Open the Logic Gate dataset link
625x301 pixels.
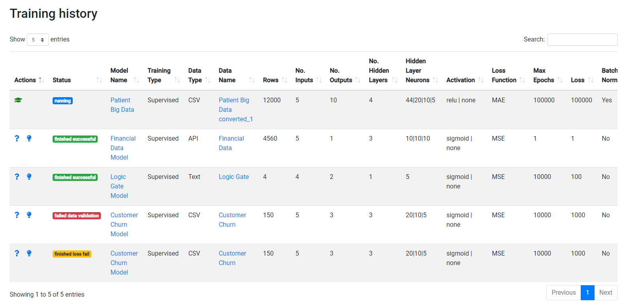click(234, 177)
